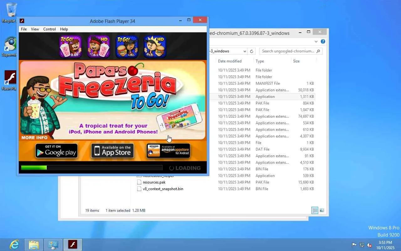
Task: Click the MANIFEST File type cell
Action: click(268, 83)
